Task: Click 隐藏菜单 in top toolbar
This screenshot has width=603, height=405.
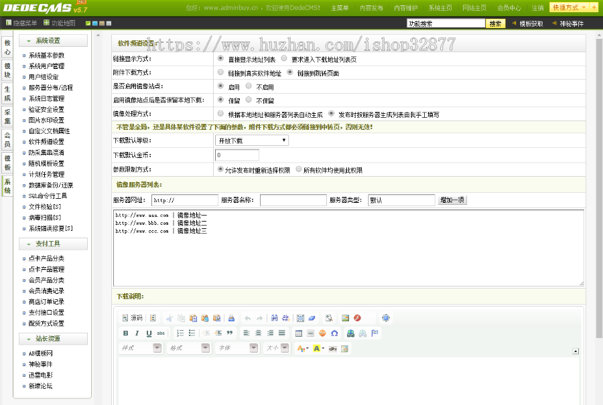Action: pyautogui.click(x=22, y=23)
